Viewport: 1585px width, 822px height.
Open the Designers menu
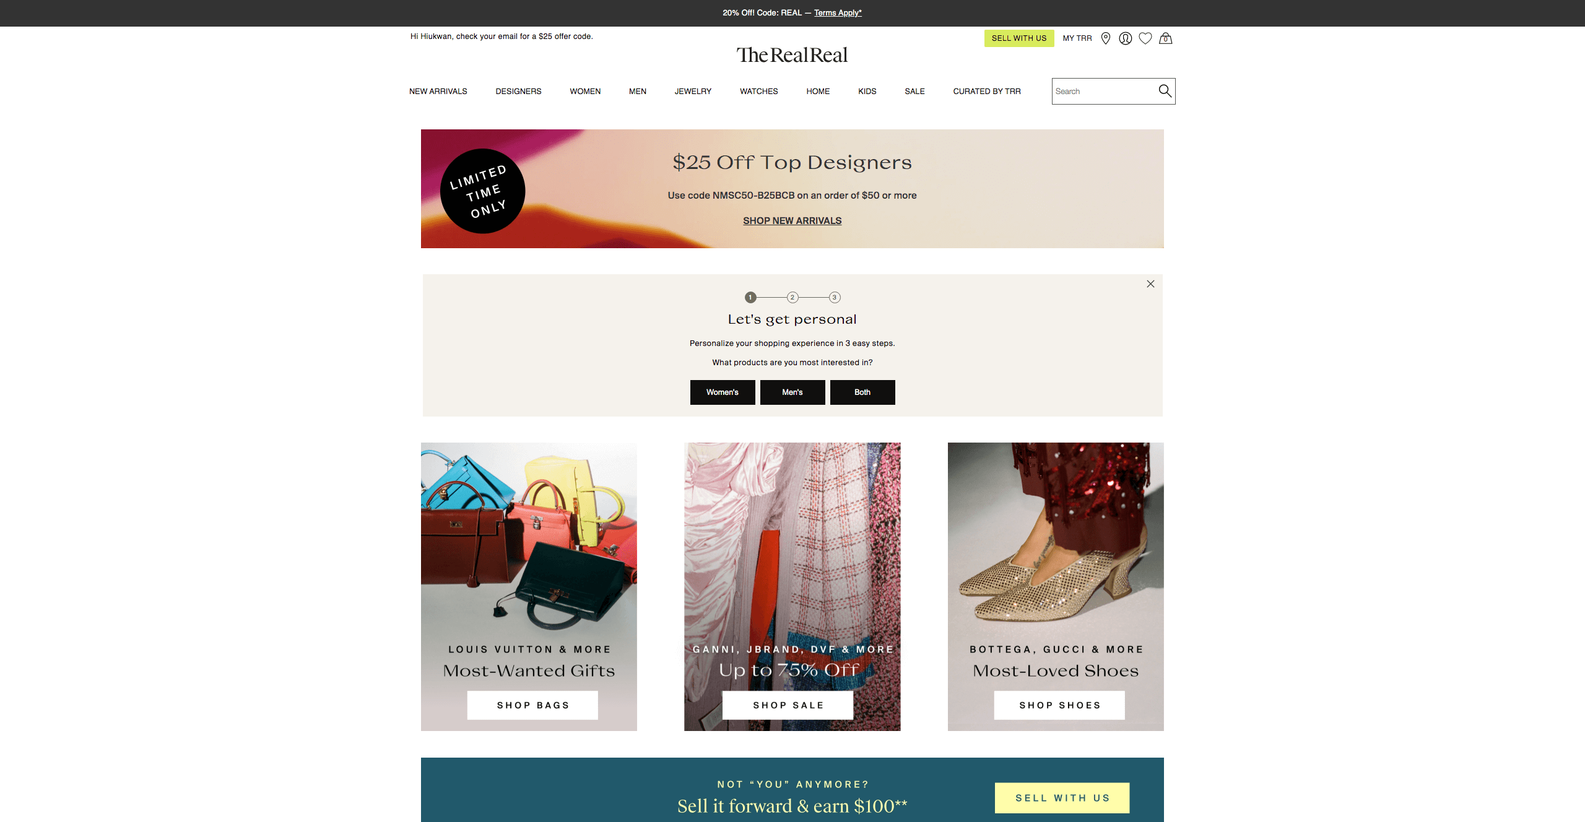(x=518, y=92)
